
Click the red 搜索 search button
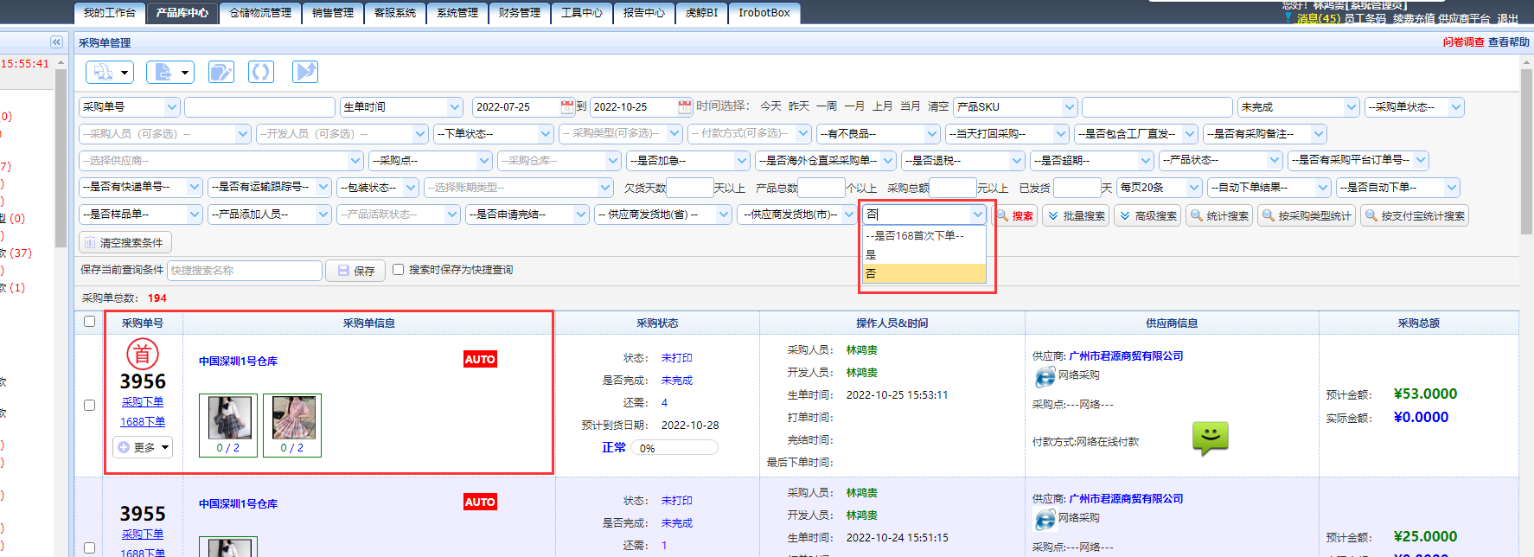(1014, 215)
